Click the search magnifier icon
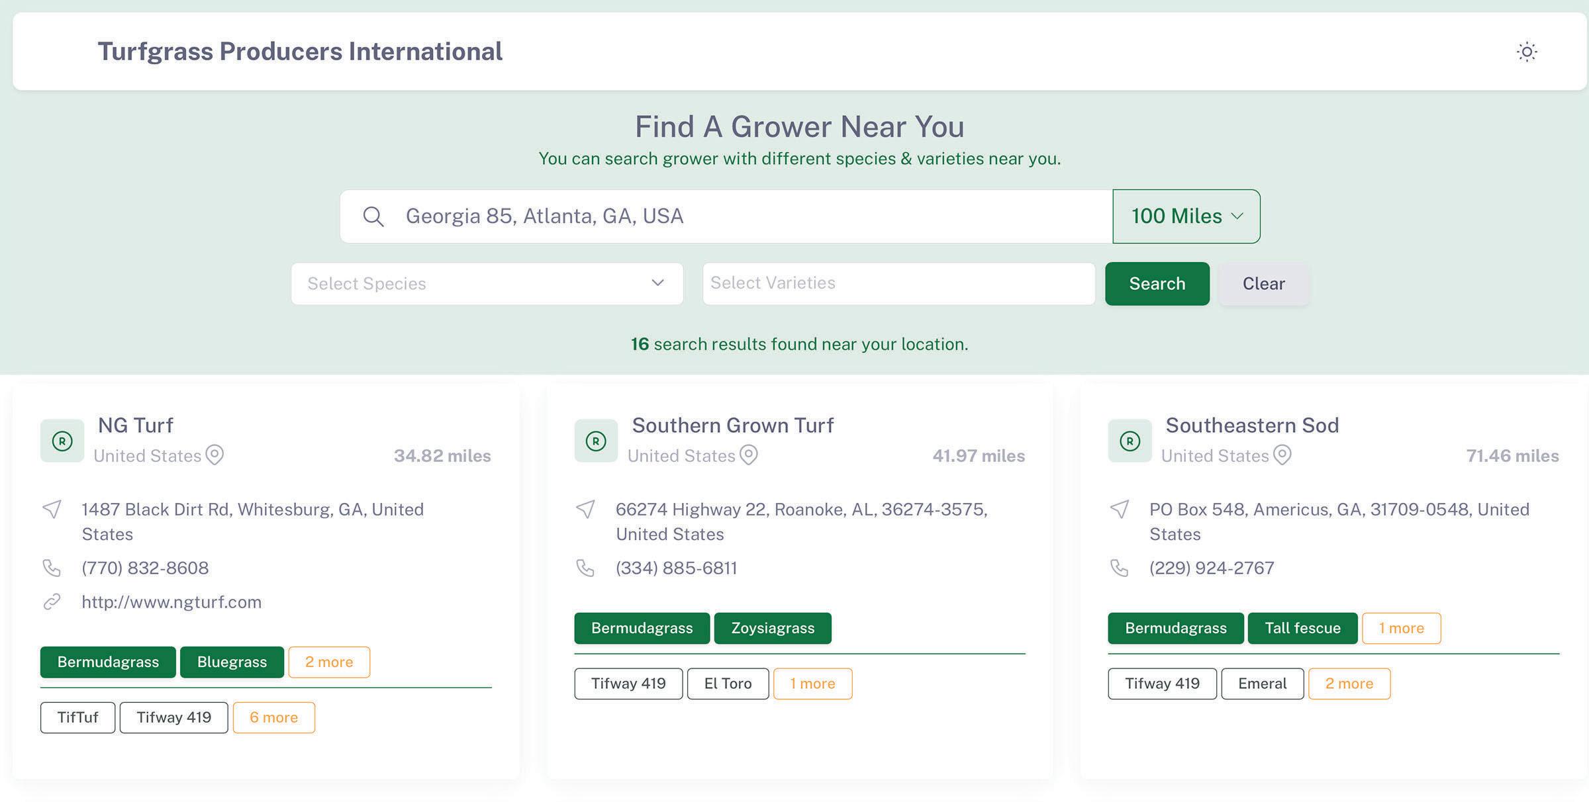This screenshot has width=1589, height=802. tap(373, 216)
